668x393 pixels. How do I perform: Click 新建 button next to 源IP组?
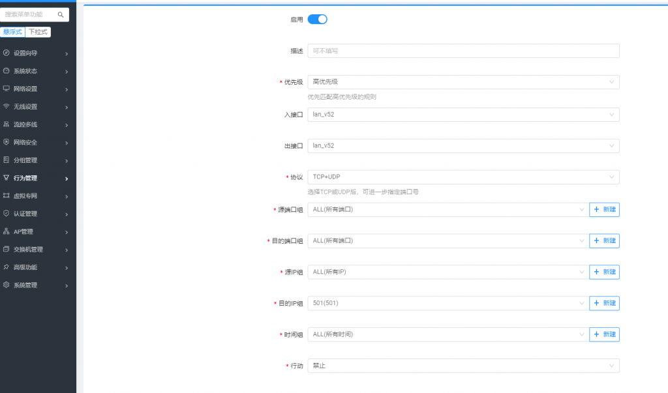tap(605, 272)
